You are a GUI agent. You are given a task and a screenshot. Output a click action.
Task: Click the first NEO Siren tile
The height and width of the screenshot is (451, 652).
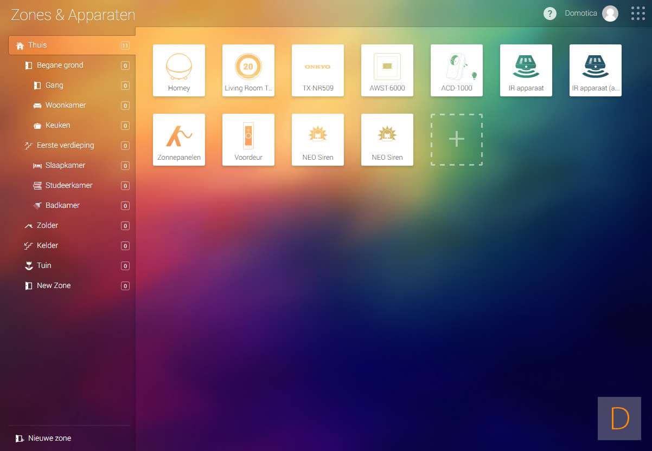318,140
